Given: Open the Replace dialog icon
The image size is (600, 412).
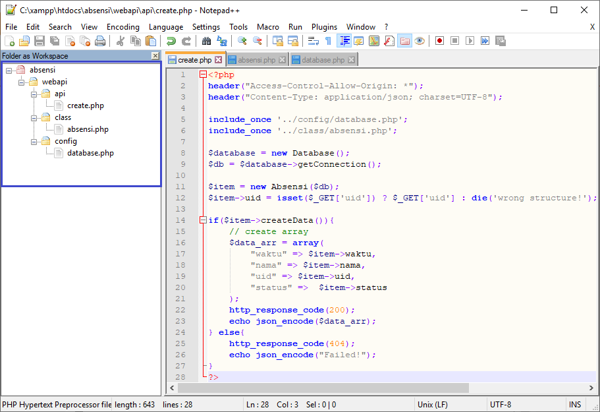Looking at the screenshot, I should pyautogui.click(x=221, y=41).
